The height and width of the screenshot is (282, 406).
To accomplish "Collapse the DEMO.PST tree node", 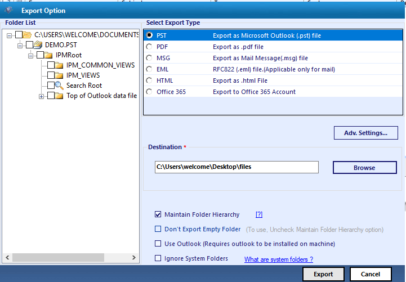I will click(x=20, y=46).
